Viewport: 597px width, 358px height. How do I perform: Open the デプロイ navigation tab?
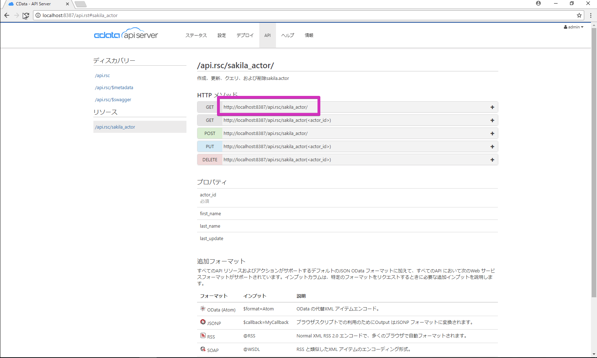pos(245,35)
